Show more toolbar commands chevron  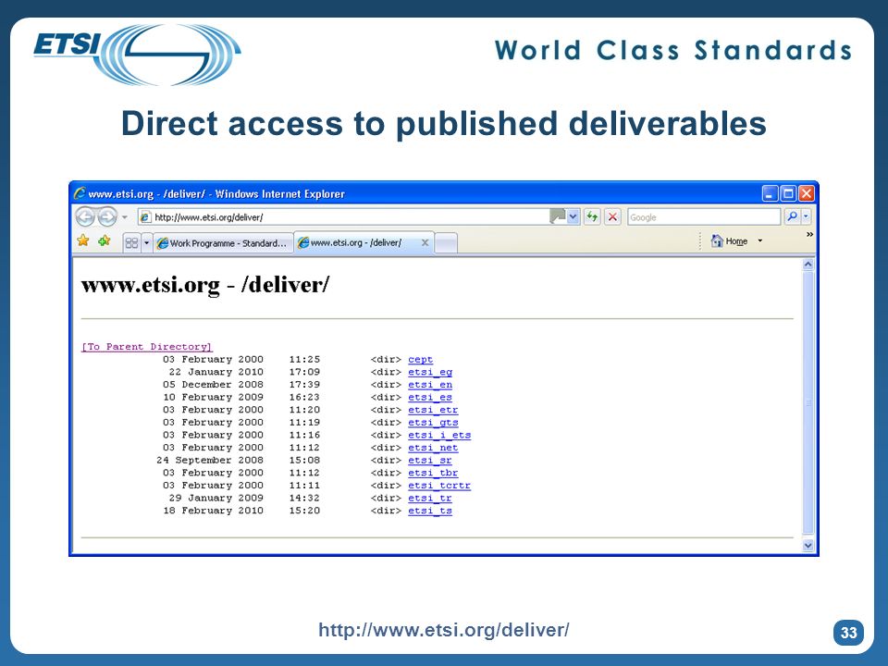tap(809, 234)
